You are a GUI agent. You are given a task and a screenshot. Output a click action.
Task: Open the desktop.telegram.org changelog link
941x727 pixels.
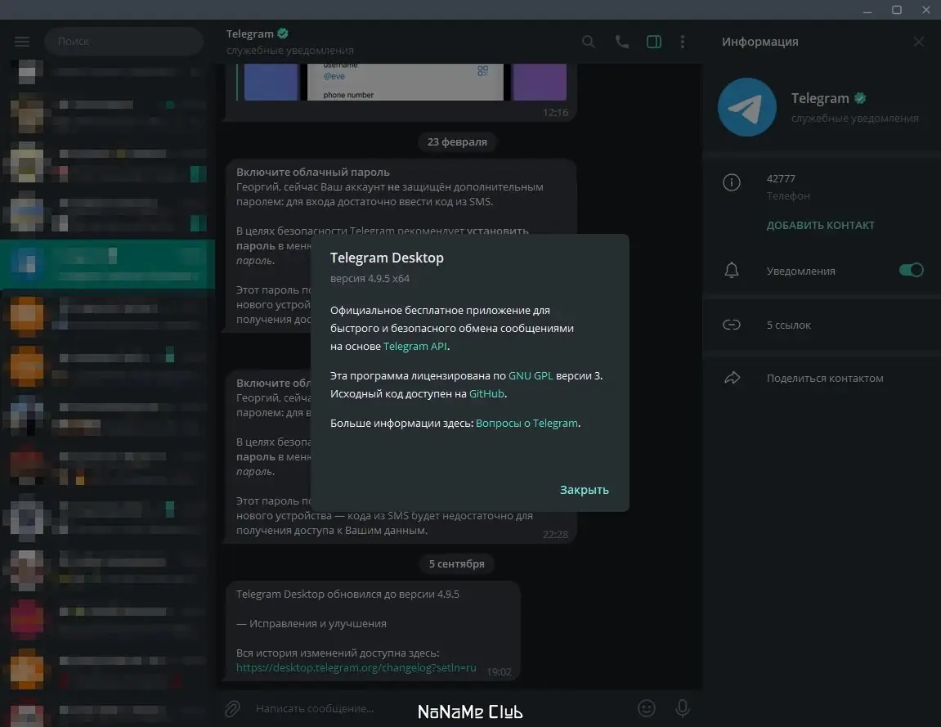pos(356,667)
